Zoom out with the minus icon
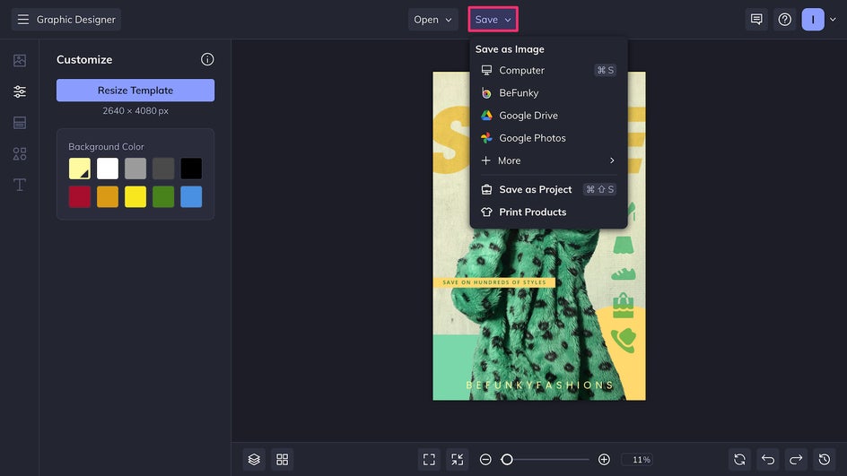The width and height of the screenshot is (847, 476). click(485, 459)
